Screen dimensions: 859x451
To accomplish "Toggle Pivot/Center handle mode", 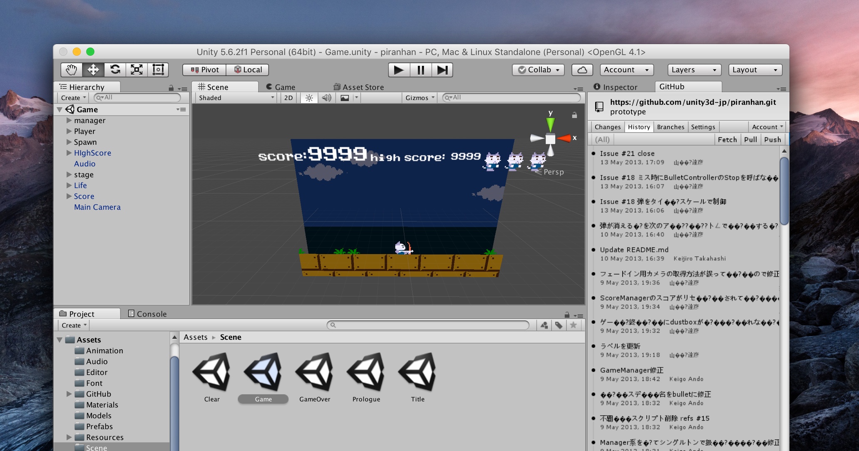I will (x=204, y=70).
